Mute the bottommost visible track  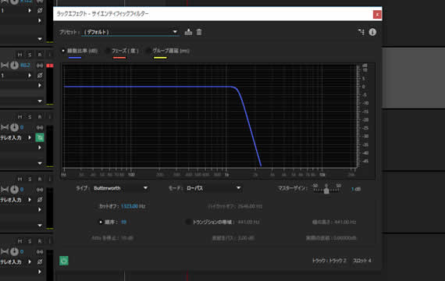[20, 241]
